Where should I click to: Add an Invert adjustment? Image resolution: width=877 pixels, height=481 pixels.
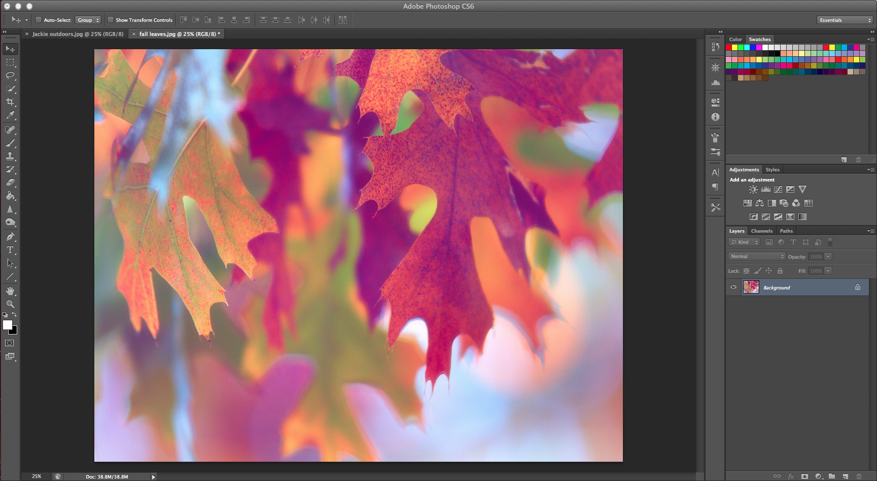coord(754,217)
